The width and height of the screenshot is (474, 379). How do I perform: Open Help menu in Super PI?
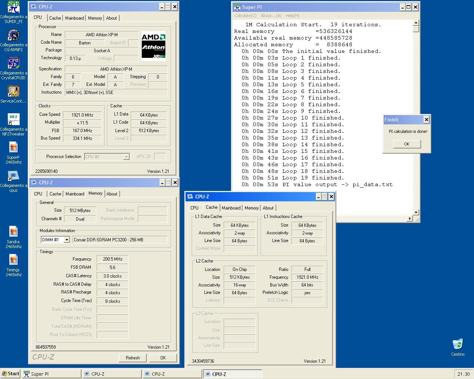(x=293, y=16)
